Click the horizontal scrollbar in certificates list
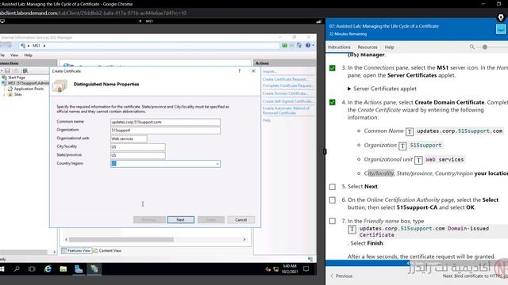The height and width of the screenshot is (285, 508). [121, 239]
